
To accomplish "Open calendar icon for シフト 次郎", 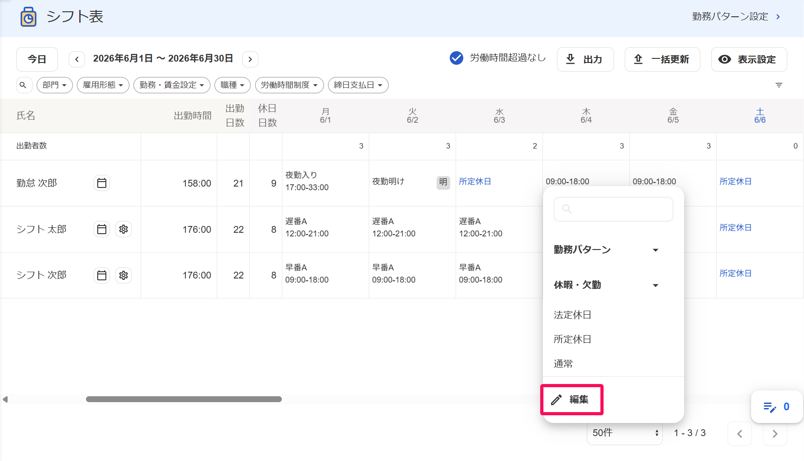I will pos(102,275).
